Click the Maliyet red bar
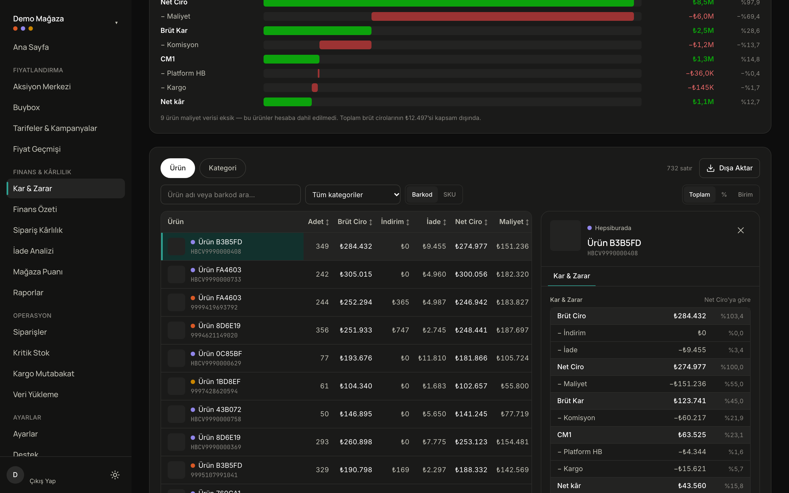789x493 pixels. tap(502, 16)
